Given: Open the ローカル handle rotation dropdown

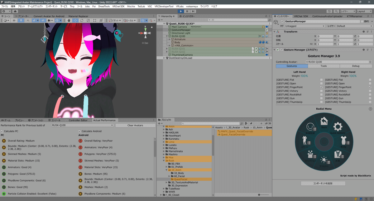Looking at the screenshot, I should [130, 20].
